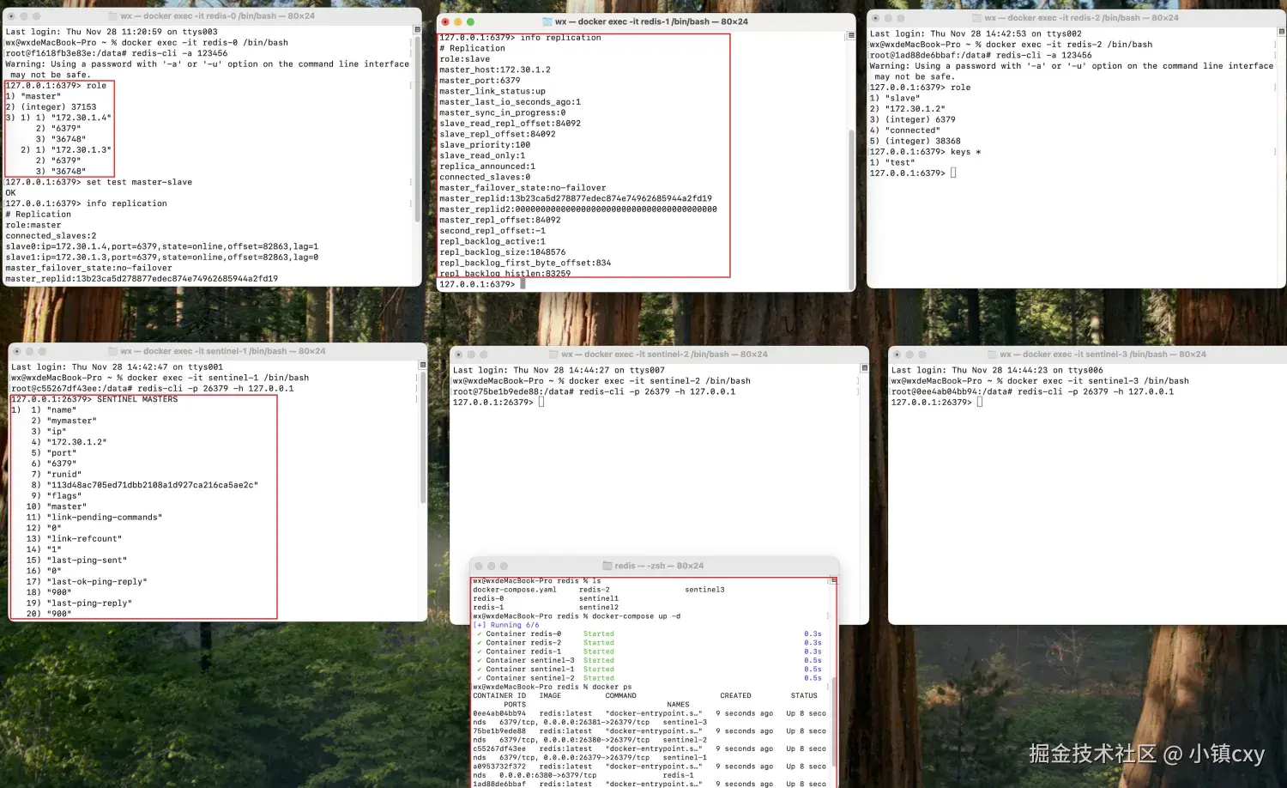Click the runid hash value in sentinel-1
This screenshot has height=788, width=1287.
tap(153, 485)
